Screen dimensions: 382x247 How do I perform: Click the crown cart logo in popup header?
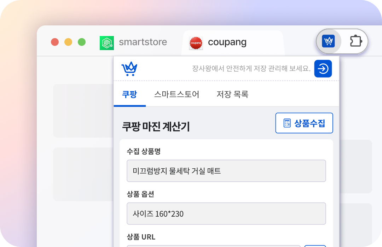129,69
